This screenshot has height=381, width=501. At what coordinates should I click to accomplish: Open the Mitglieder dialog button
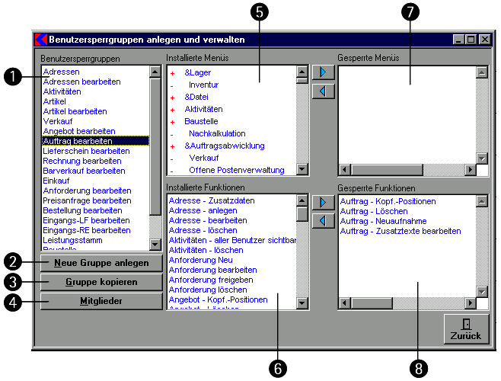pyautogui.click(x=101, y=301)
